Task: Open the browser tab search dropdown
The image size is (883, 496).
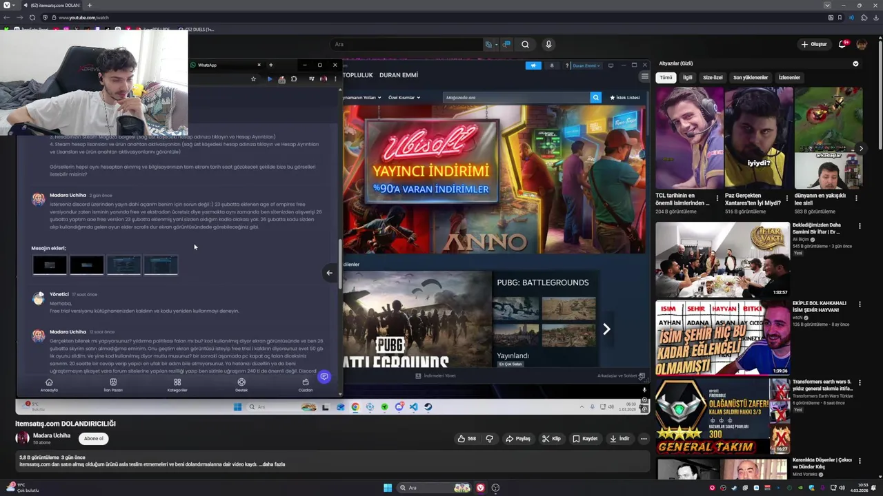Action: click(x=827, y=6)
